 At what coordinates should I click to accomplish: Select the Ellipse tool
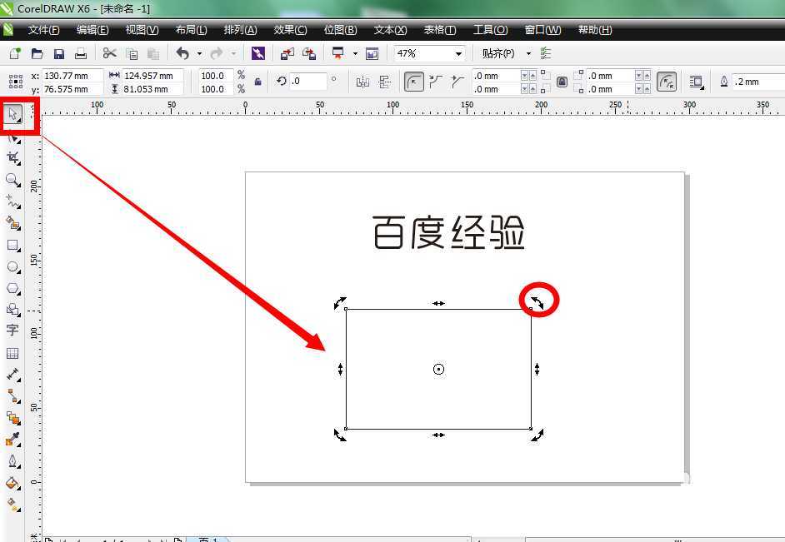click(x=13, y=266)
